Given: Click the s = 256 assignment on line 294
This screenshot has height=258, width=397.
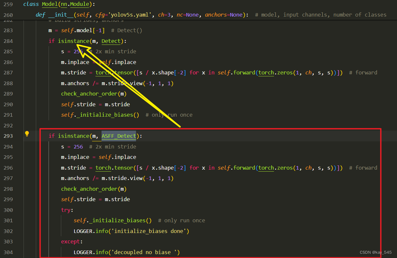Looking at the screenshot, I should pyautogui.click(x=70, y=147).
